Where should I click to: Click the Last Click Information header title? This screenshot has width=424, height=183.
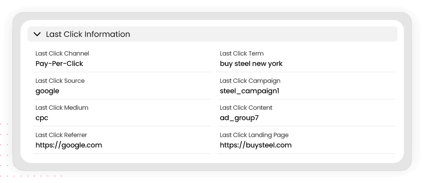tap(88, 34)
